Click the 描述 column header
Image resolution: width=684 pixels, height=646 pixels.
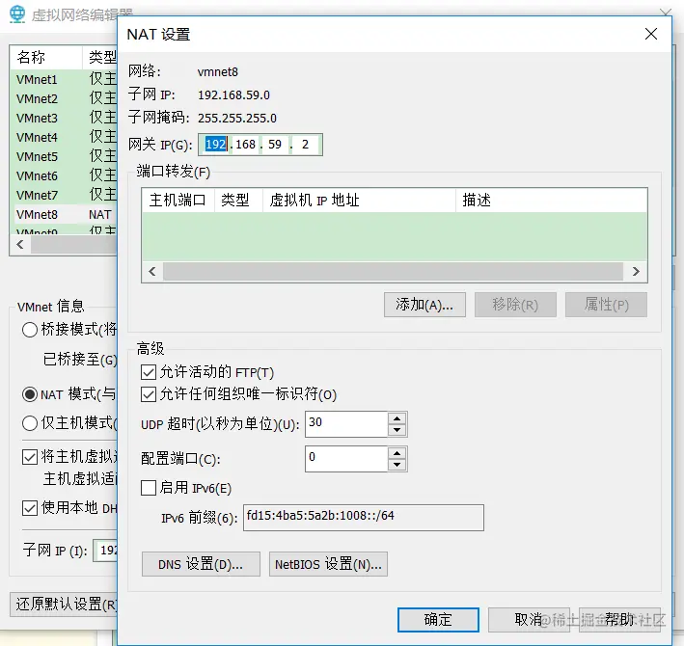[x=552, y=201]
